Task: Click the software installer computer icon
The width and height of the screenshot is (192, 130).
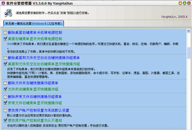Action: [x=8, y=13]
